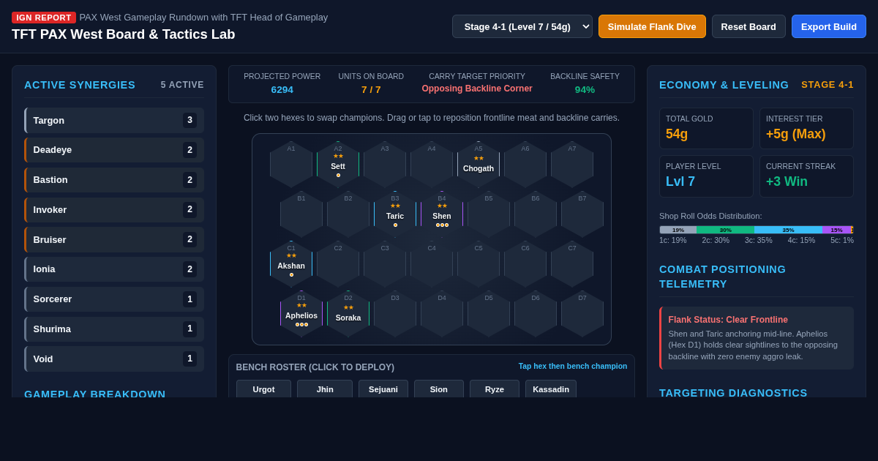Click empty hex C2
This screenshot has width=878, height=461.
coord(338,264)
